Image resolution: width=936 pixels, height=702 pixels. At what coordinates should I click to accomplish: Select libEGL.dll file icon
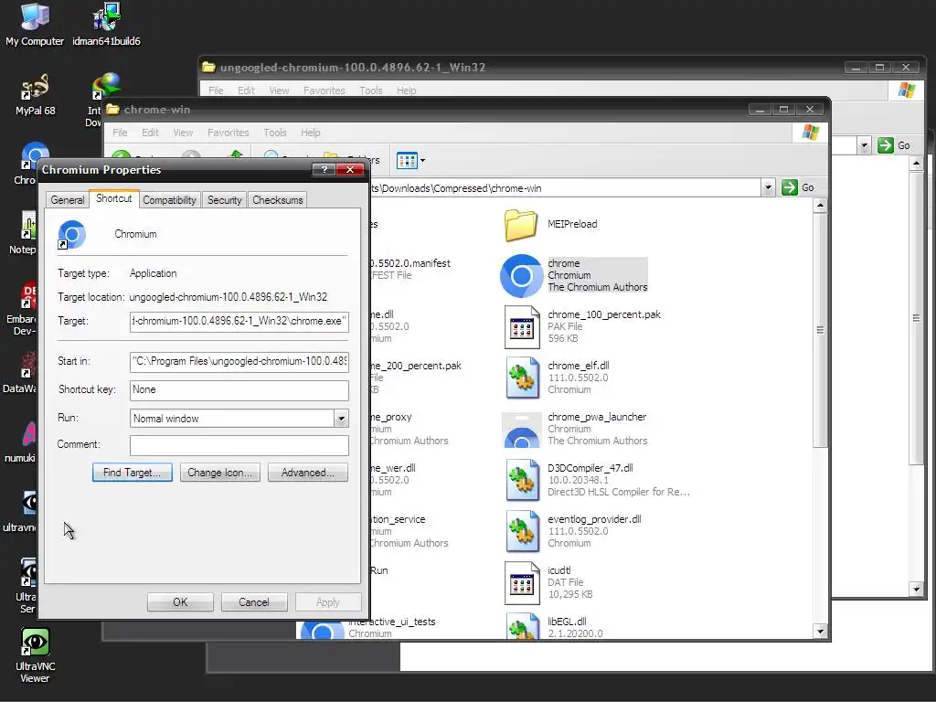522,625
